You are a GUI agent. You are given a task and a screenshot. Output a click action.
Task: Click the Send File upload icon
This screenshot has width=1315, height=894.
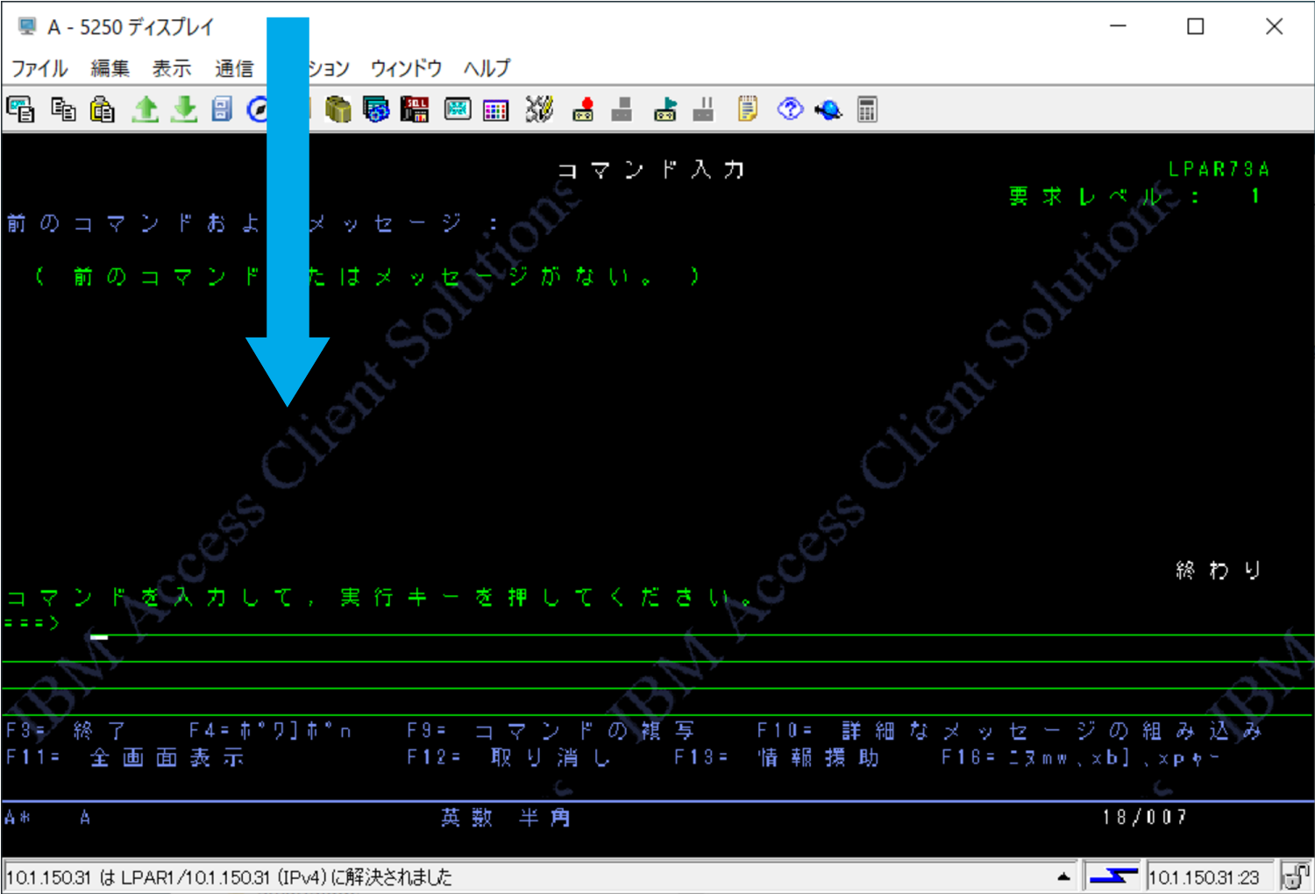coord(145,110)
